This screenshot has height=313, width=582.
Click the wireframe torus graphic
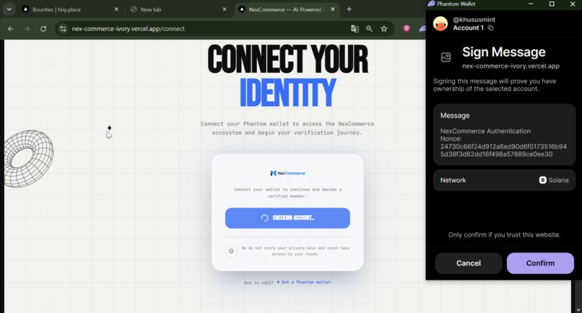click(29, 159)
